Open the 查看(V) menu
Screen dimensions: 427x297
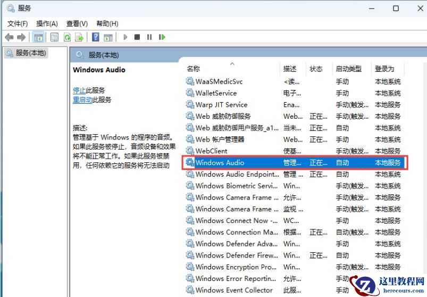click(77, 24)
